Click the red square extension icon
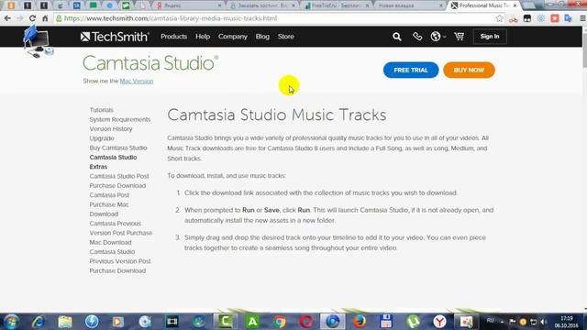Image resolution: width=587 pixels, height=330 pixels. coord(554,18)
